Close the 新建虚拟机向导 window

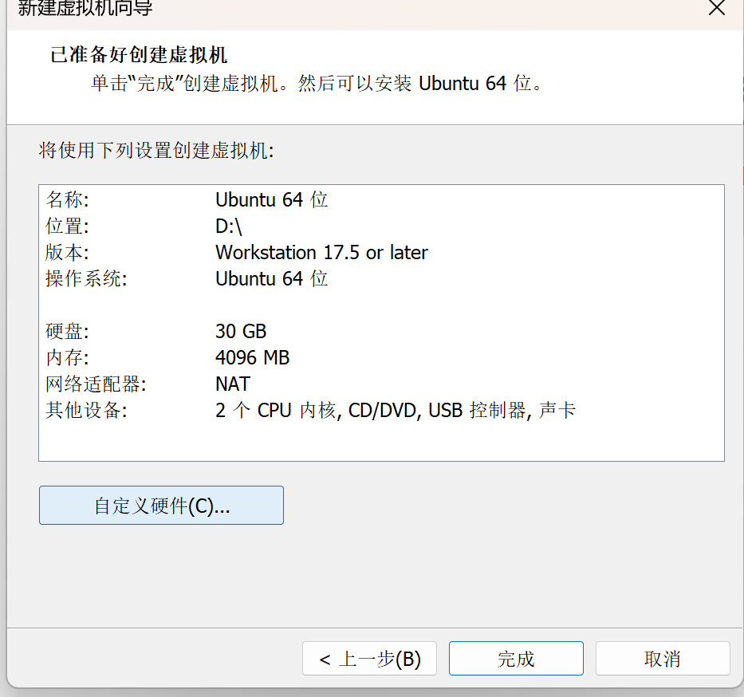click(716, 8)
